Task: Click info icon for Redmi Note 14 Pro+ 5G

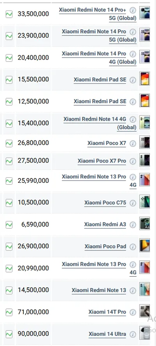Action: pyautogui.click(x=133, y=10)
